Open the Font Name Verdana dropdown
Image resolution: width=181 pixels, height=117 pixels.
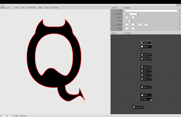(131, 14)
